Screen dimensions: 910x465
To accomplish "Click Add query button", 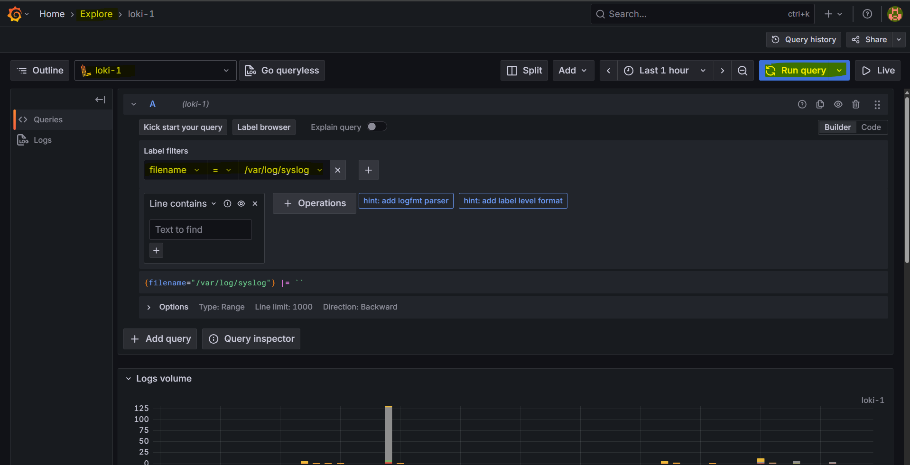I will [x=160, y=339].
